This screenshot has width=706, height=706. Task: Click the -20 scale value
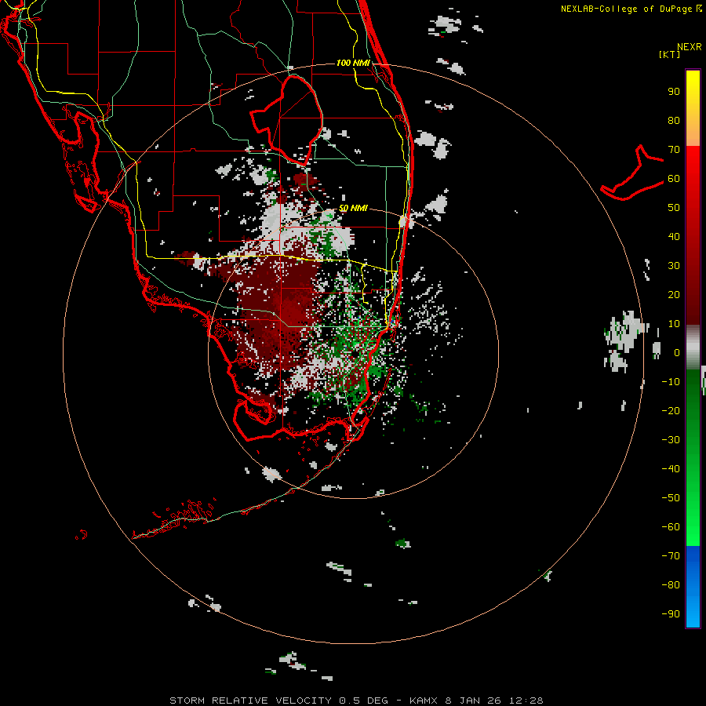(x=671, y=410)
